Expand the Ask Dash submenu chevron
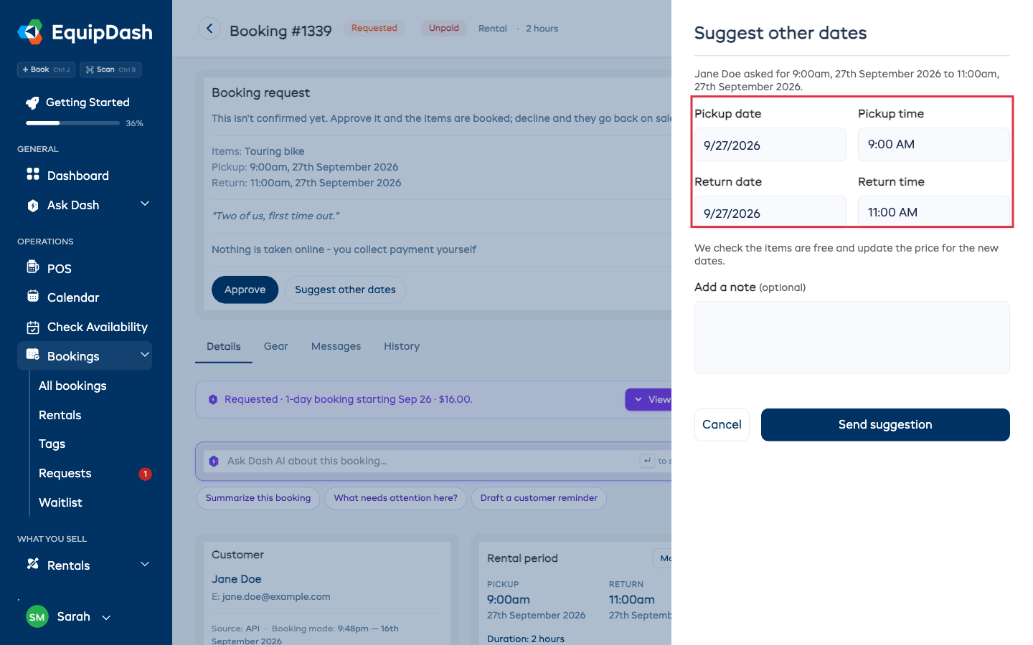This screenshot has height=645, width=1033. point(145,204)
